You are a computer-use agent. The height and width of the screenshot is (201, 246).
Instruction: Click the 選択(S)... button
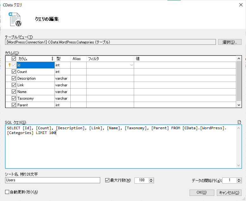(230, 42)
